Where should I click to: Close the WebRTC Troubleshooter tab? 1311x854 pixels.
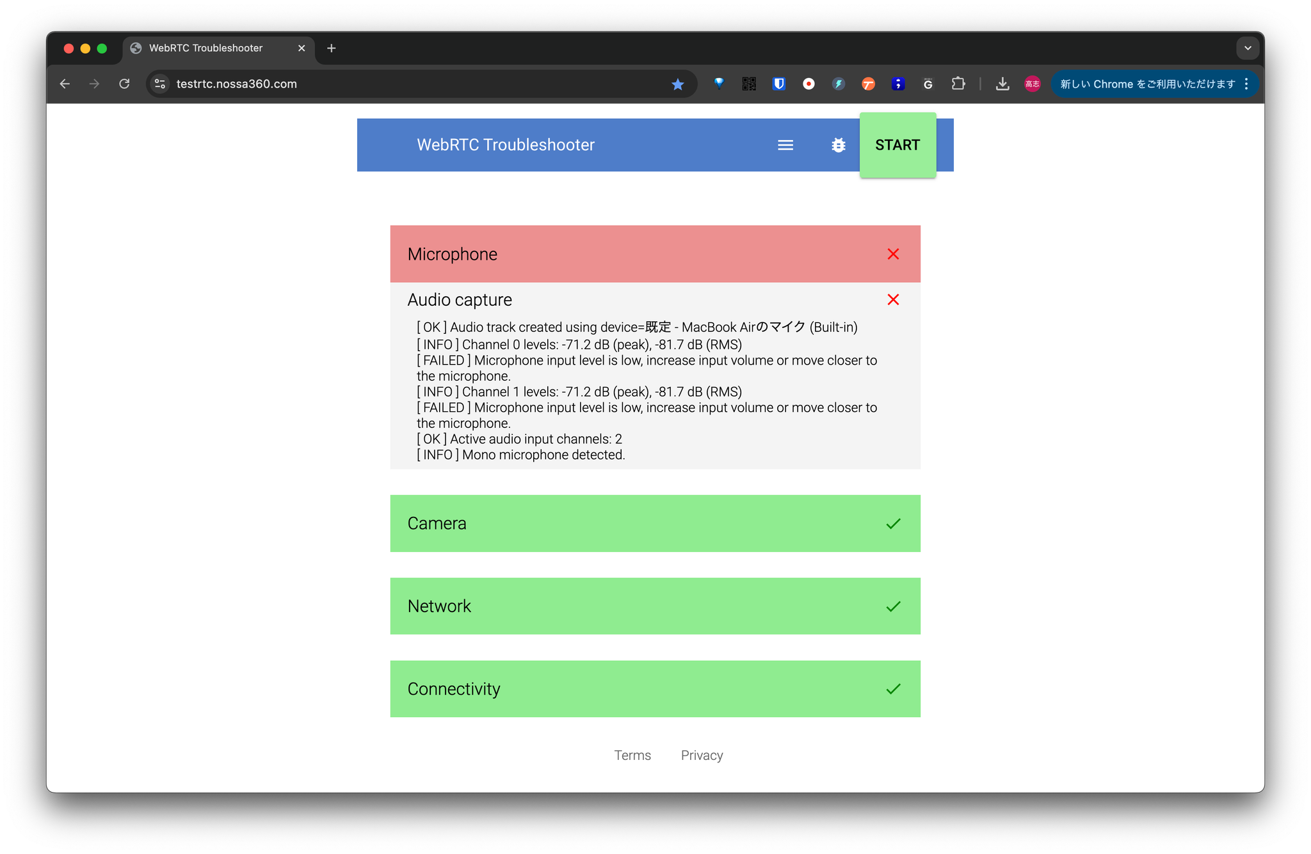click(x=302, y=48)
